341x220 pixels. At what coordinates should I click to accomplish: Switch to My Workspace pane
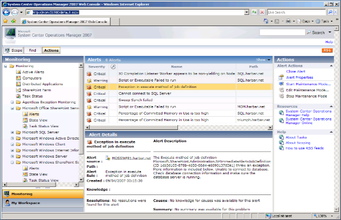(43, 203)
